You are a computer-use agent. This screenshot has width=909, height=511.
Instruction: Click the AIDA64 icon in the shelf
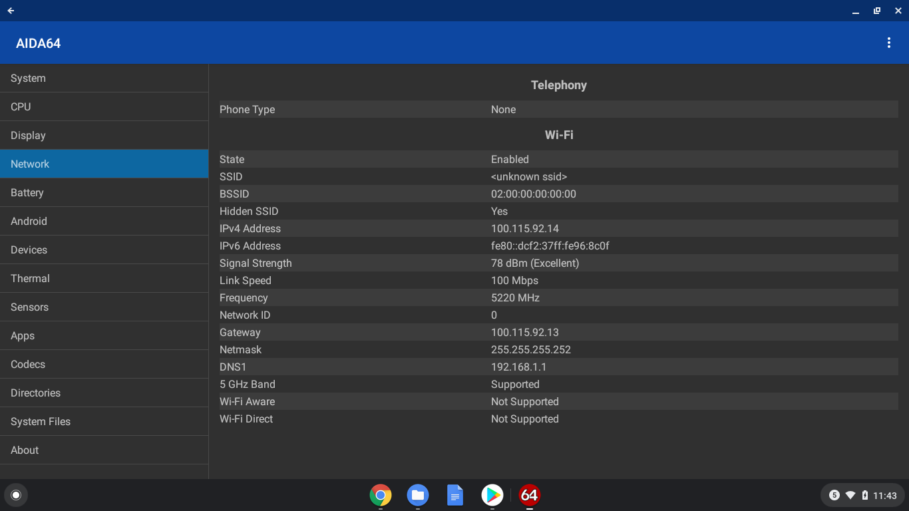[530, 495]
